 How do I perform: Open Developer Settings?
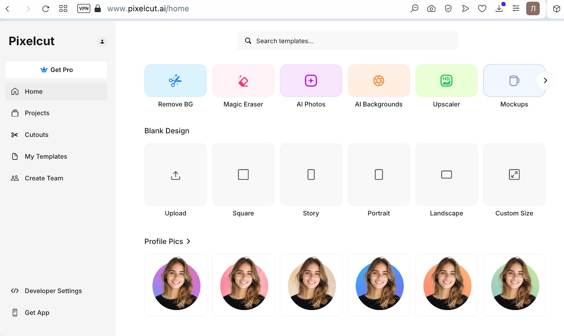[56, 291]
